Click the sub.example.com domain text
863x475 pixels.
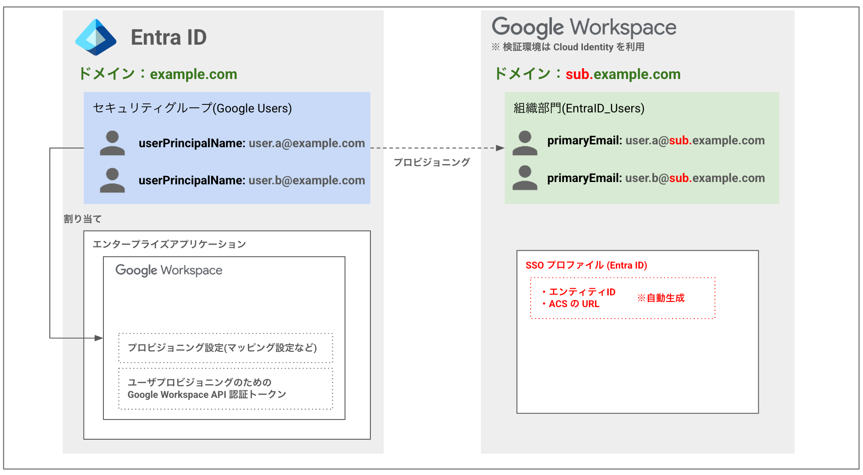(x=623, y=74)
